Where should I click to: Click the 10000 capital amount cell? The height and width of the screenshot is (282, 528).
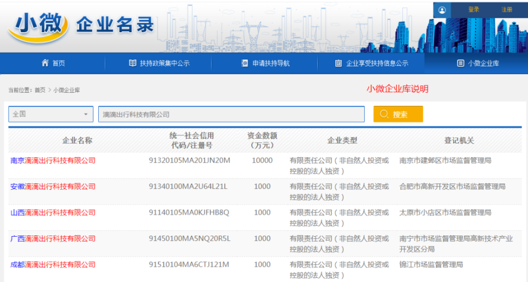coord(262,161)
